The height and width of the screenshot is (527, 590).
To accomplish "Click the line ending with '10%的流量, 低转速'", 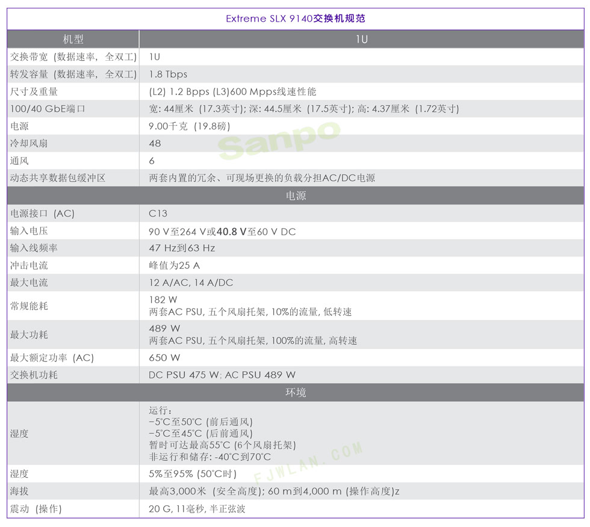I will [x=250, y=312].
